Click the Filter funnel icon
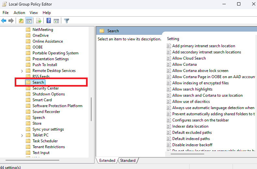 click(66, 21)
